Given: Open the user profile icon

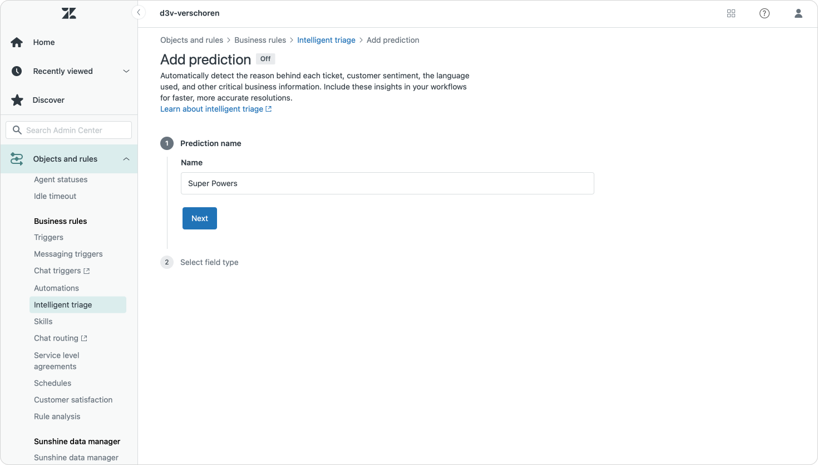Looking at the screenshot, I should click(x=799, y=13).
